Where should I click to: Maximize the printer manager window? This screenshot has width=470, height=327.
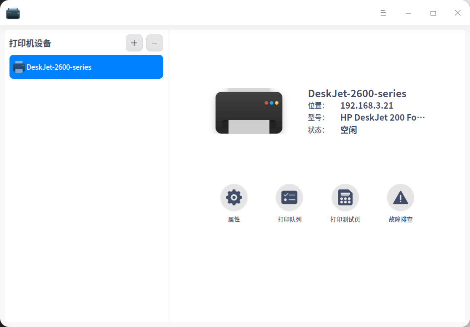pyautogui.click(x=433, y=13)
